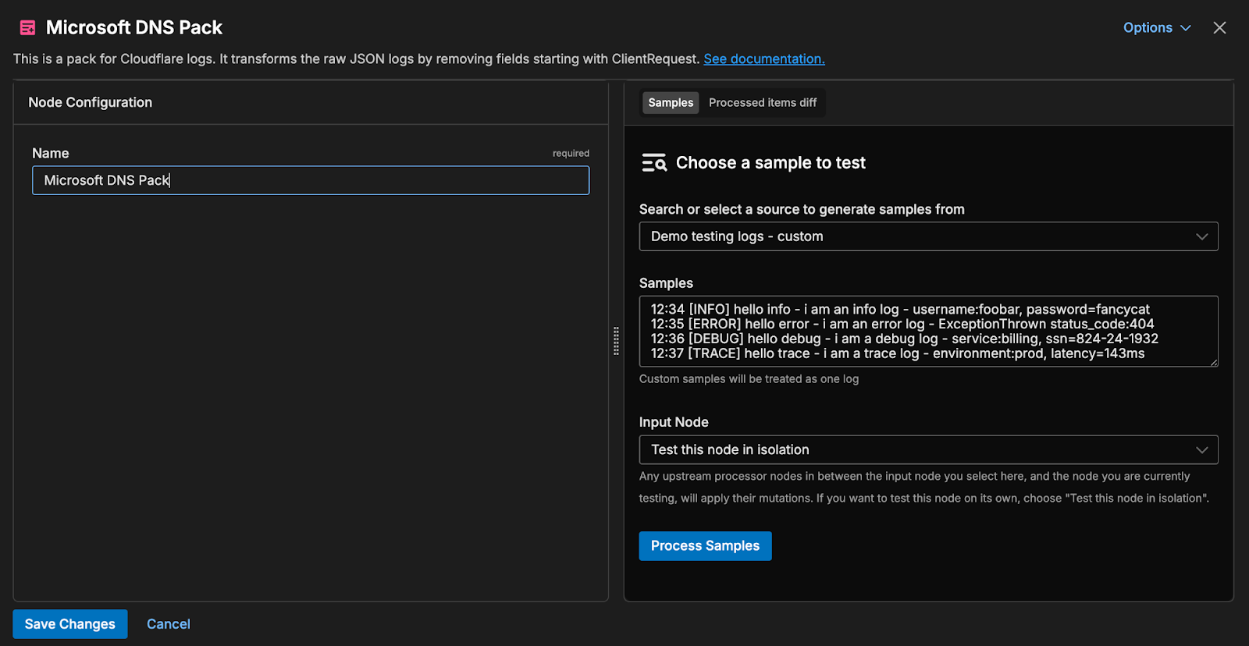
Task: Click inside the custom Samples log text area
Action: (927, 332)
